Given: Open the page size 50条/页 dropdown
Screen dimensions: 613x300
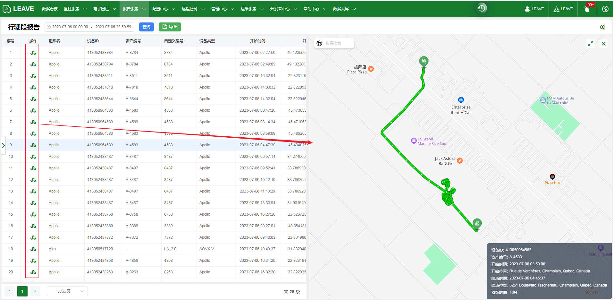Looking at the screenshot, I should [x=67, y=291].
